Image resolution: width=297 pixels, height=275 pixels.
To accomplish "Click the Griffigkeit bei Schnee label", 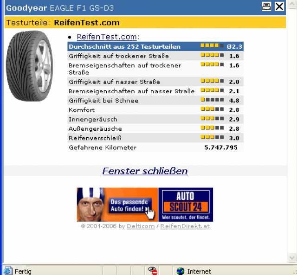I will coord(103,101).
